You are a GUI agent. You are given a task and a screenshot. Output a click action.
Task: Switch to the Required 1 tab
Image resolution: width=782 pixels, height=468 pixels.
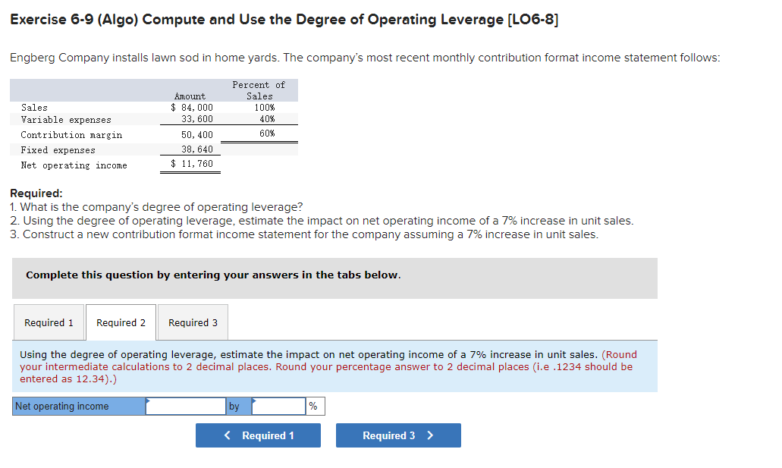(49, 322)
